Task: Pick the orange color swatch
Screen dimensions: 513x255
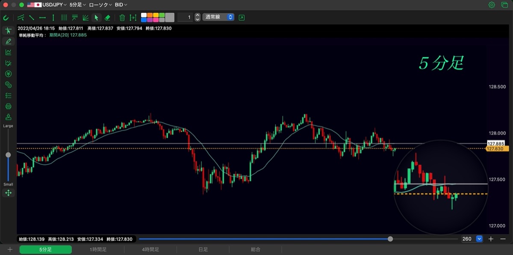Action: (x=150, y=15)
